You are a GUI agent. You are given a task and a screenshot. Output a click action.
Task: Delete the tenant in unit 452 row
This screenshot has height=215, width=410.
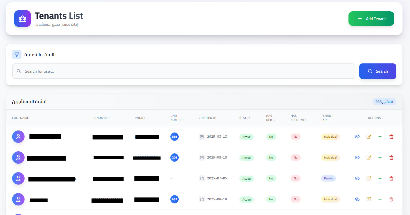(391, 199)
